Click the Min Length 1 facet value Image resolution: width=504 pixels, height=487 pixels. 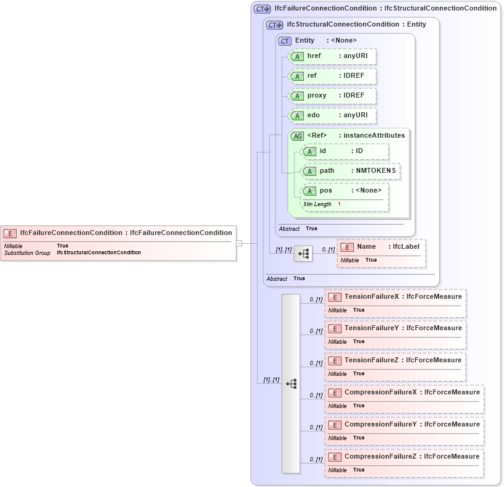pyautogui.click(x=338, y=204)
